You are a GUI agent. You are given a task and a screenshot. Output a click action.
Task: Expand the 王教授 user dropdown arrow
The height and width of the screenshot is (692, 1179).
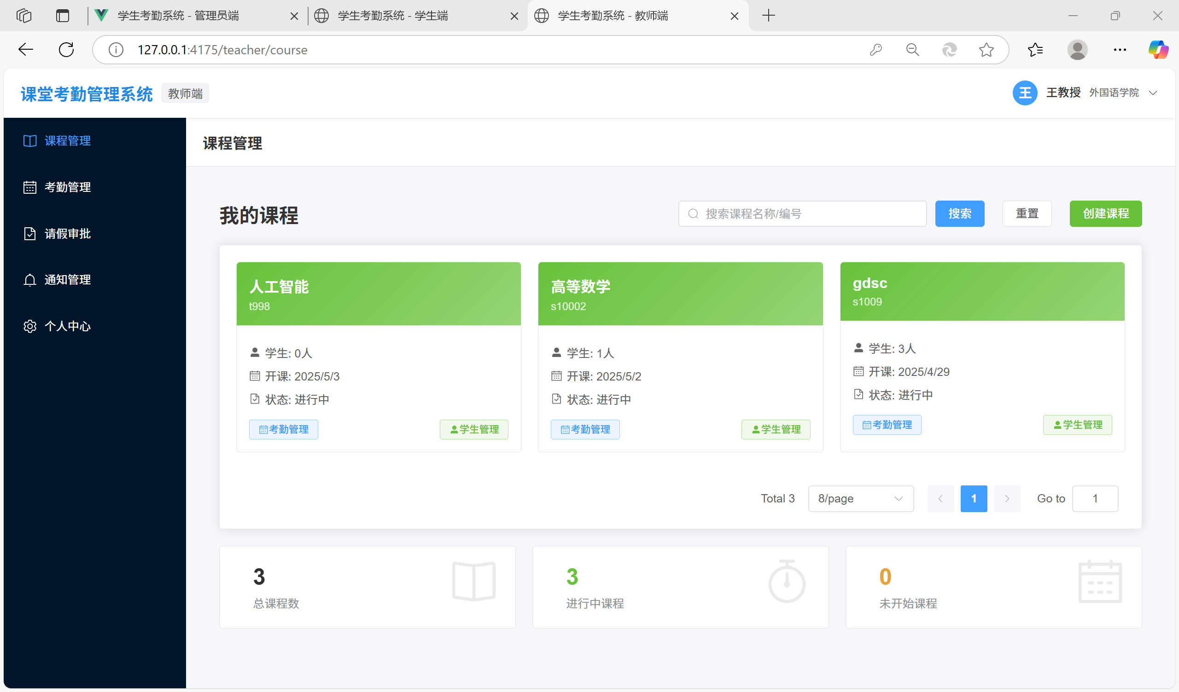(x=1153, y=93)
